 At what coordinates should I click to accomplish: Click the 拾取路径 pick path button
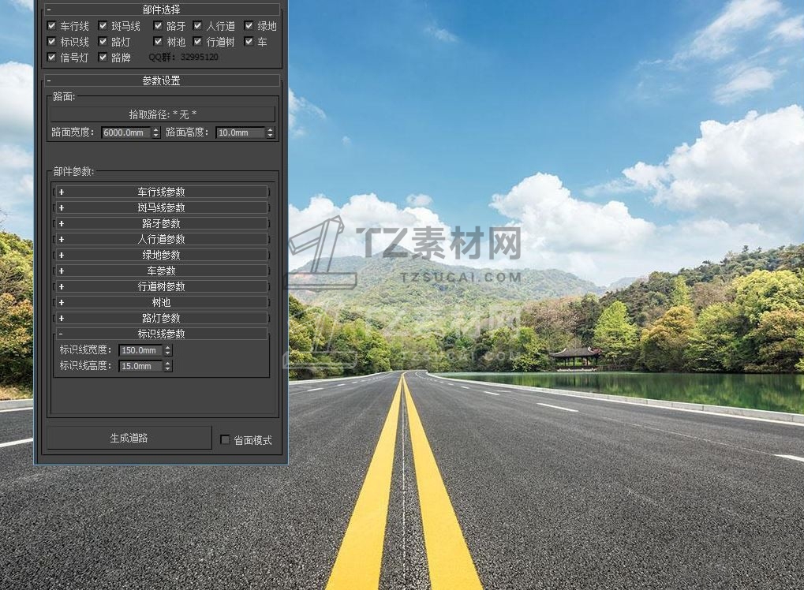point(163,114)
